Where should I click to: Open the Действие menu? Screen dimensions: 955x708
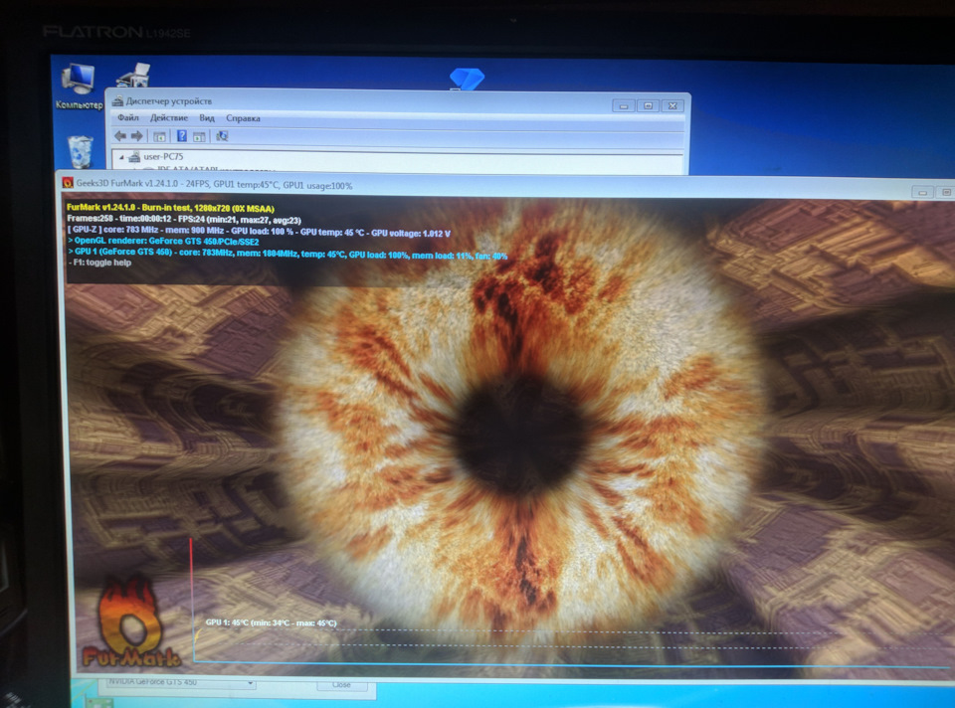169,117
